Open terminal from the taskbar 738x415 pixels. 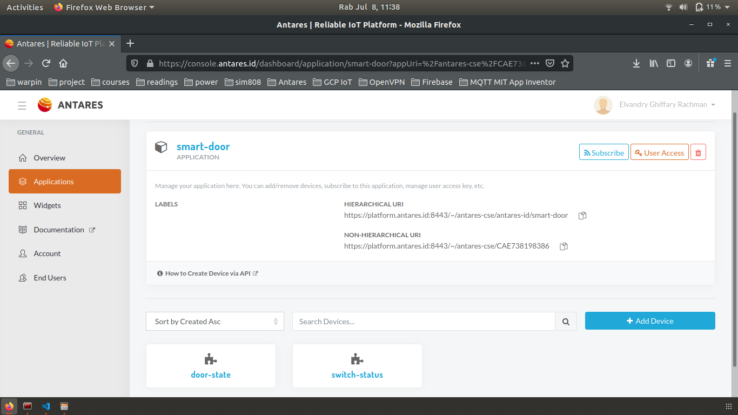[x=28, y=406]
